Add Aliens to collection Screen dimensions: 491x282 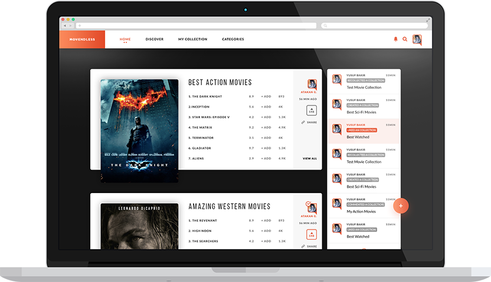[x=266, y=158]
